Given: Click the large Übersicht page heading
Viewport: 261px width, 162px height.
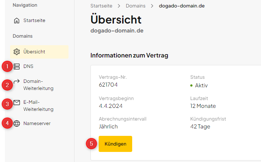Looking at the screenshot, I should pyautogui.click(x=116, y=19).
